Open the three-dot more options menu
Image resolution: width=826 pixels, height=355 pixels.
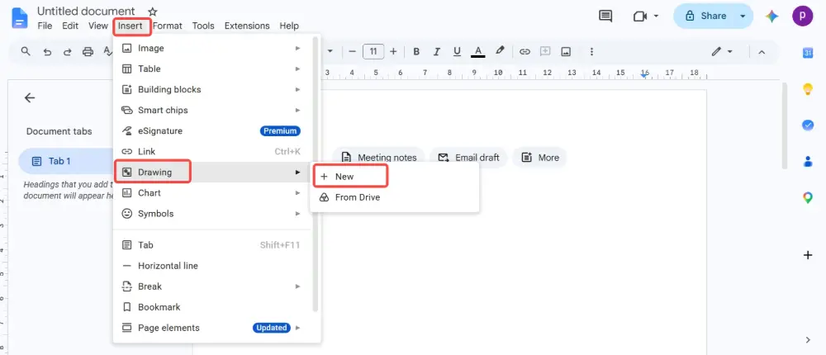pos(591,52)
